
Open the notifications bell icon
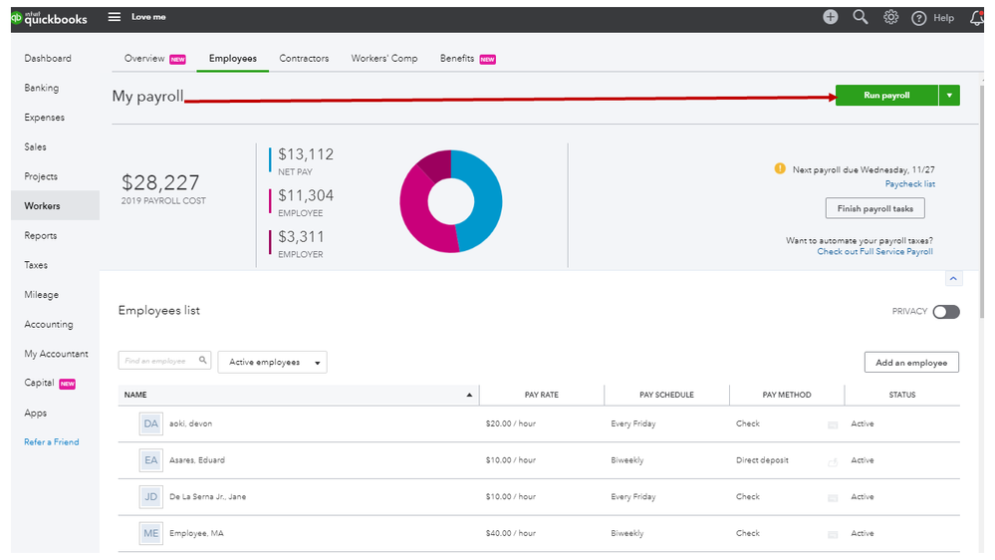976,18
